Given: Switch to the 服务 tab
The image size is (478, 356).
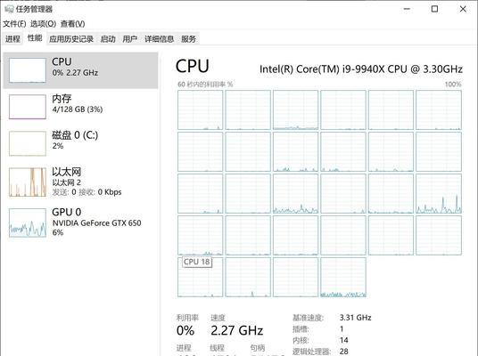Looking at the screenshot, I should tap(188, 39).
